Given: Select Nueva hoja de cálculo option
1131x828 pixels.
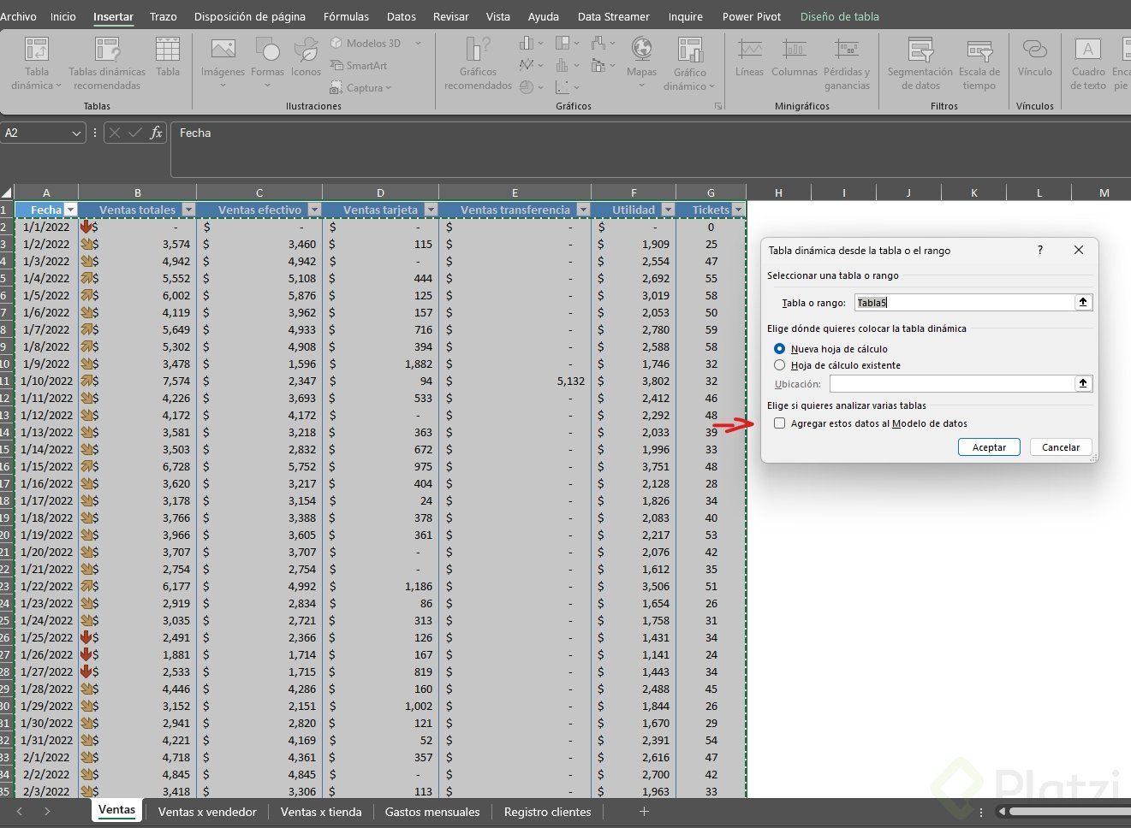Looking at the screenshot, I should pyautogui.click(x=780, y=349).
